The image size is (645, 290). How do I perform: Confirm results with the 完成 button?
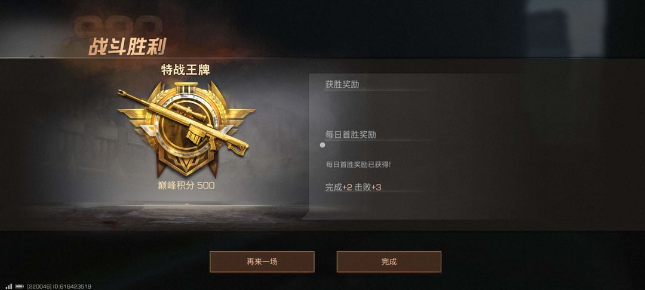[389, 262]
